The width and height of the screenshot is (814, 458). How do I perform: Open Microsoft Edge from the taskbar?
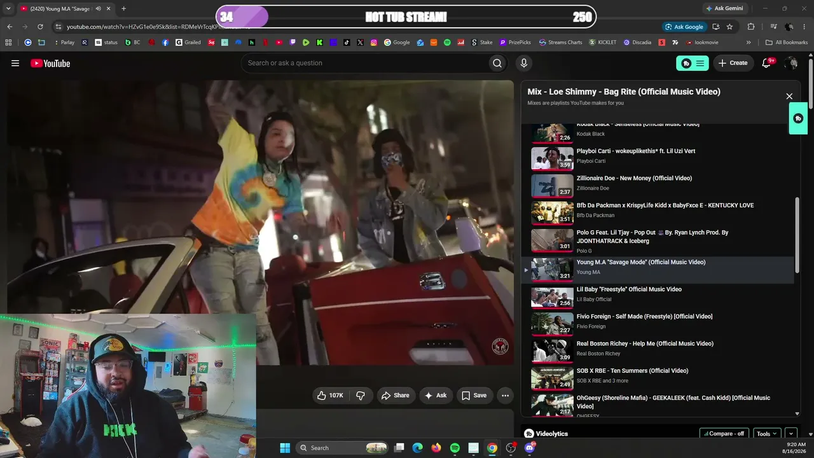pos(417,448)
